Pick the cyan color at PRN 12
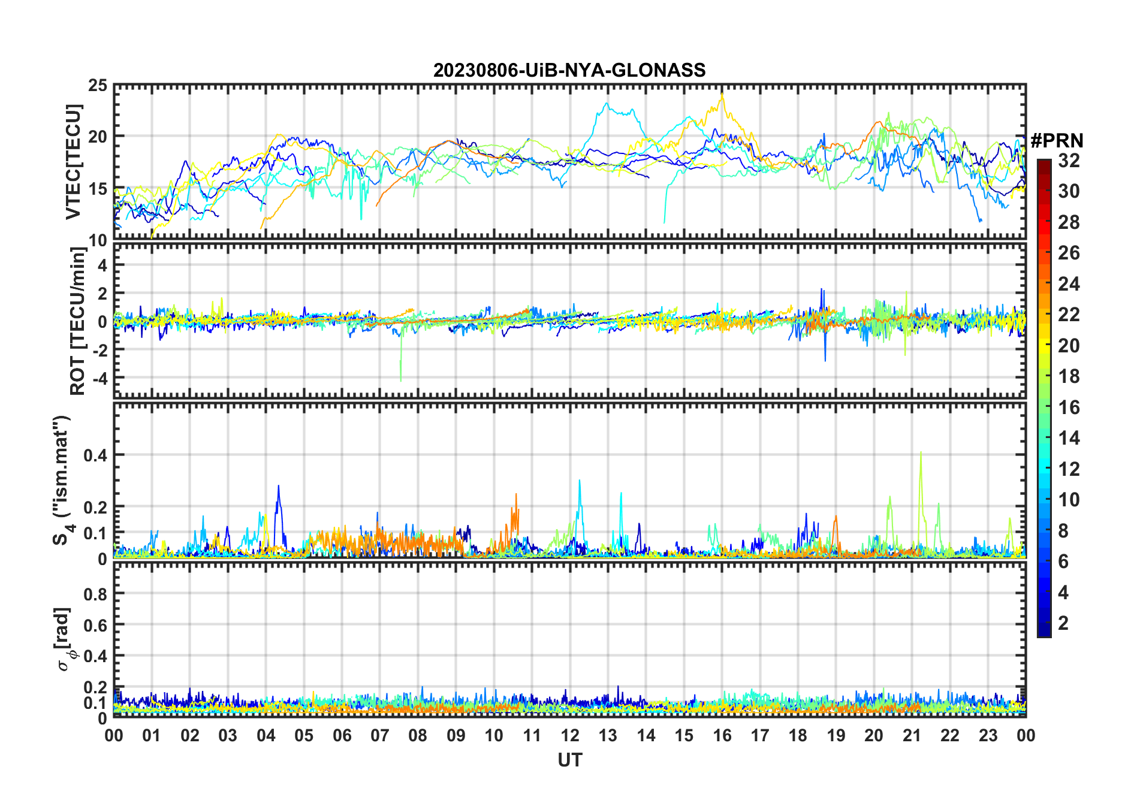The width and height of the screenshot is (1140, 797). click(1044, 469)
